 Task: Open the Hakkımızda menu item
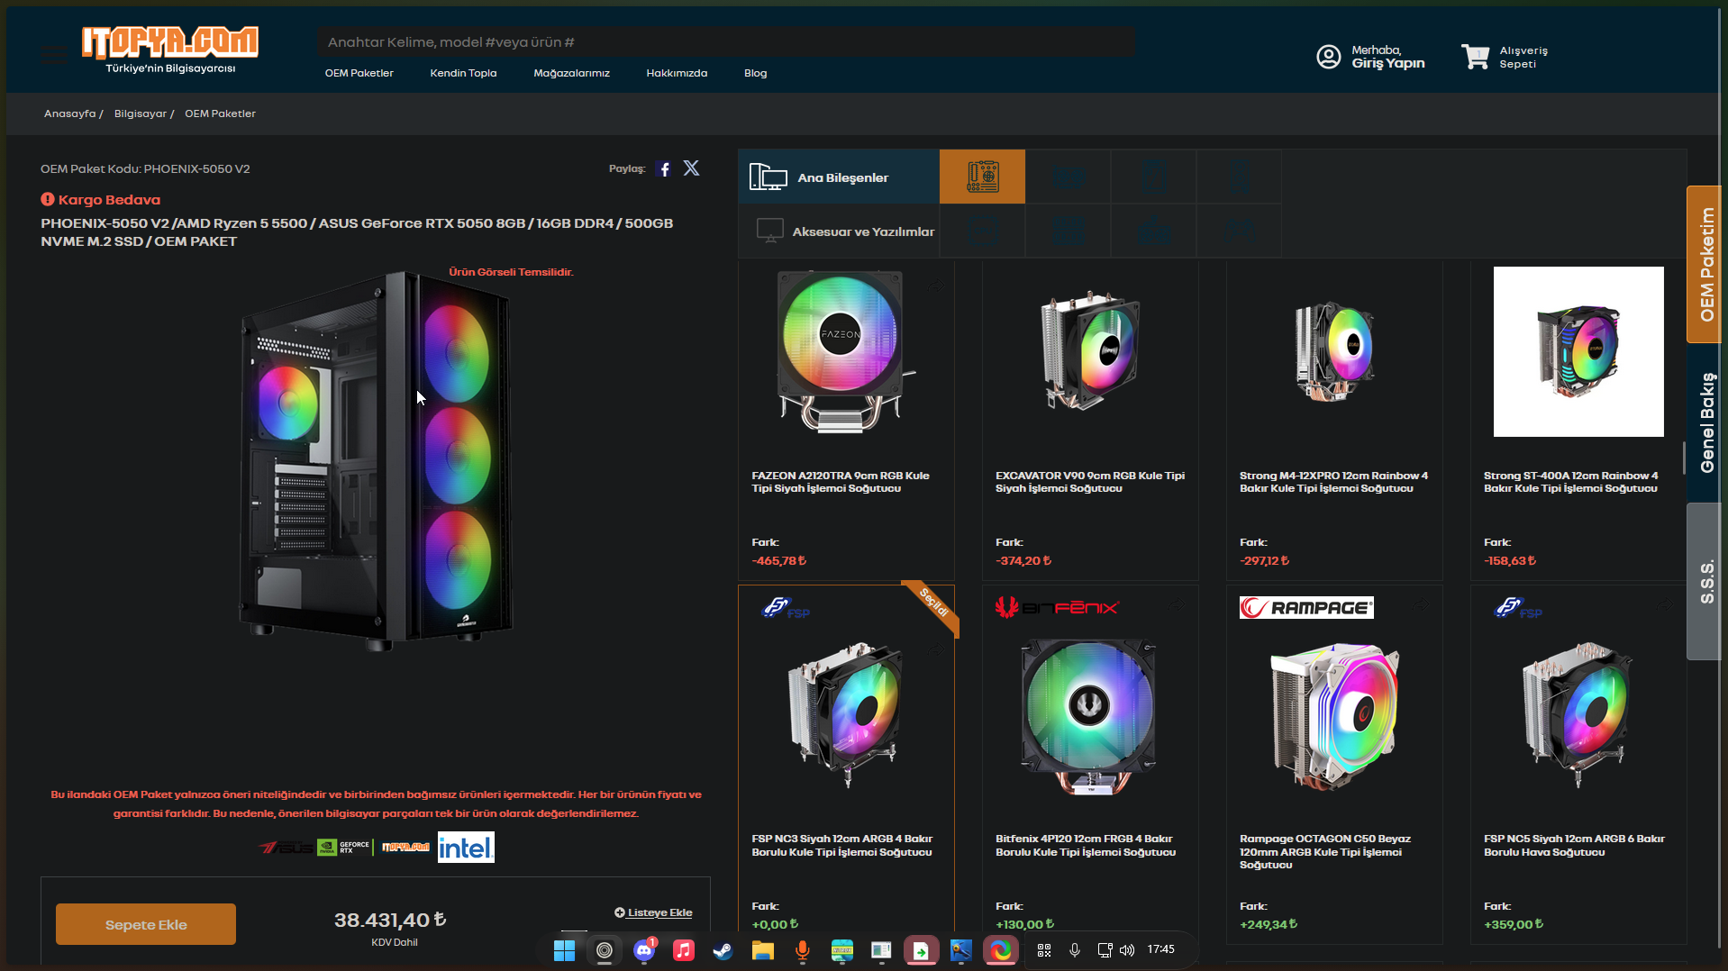[x=677, y=73]
